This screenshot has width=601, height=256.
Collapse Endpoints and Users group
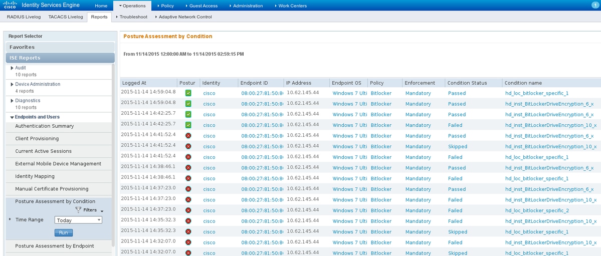click(x=12, y=117)
